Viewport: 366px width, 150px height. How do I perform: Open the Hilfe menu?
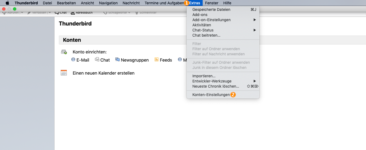click(x=227, y=3)
